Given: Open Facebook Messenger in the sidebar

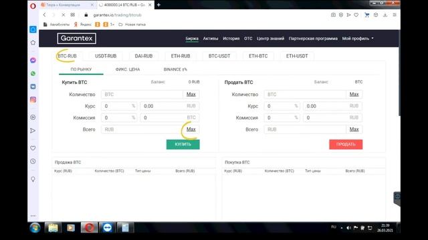Looking at the screenshot, I should click(x=33, y=60).
